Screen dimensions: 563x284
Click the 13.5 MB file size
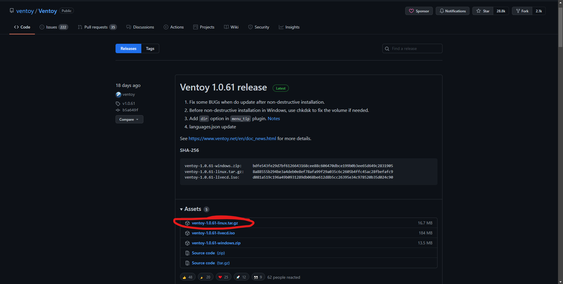(x=425, y=243)
